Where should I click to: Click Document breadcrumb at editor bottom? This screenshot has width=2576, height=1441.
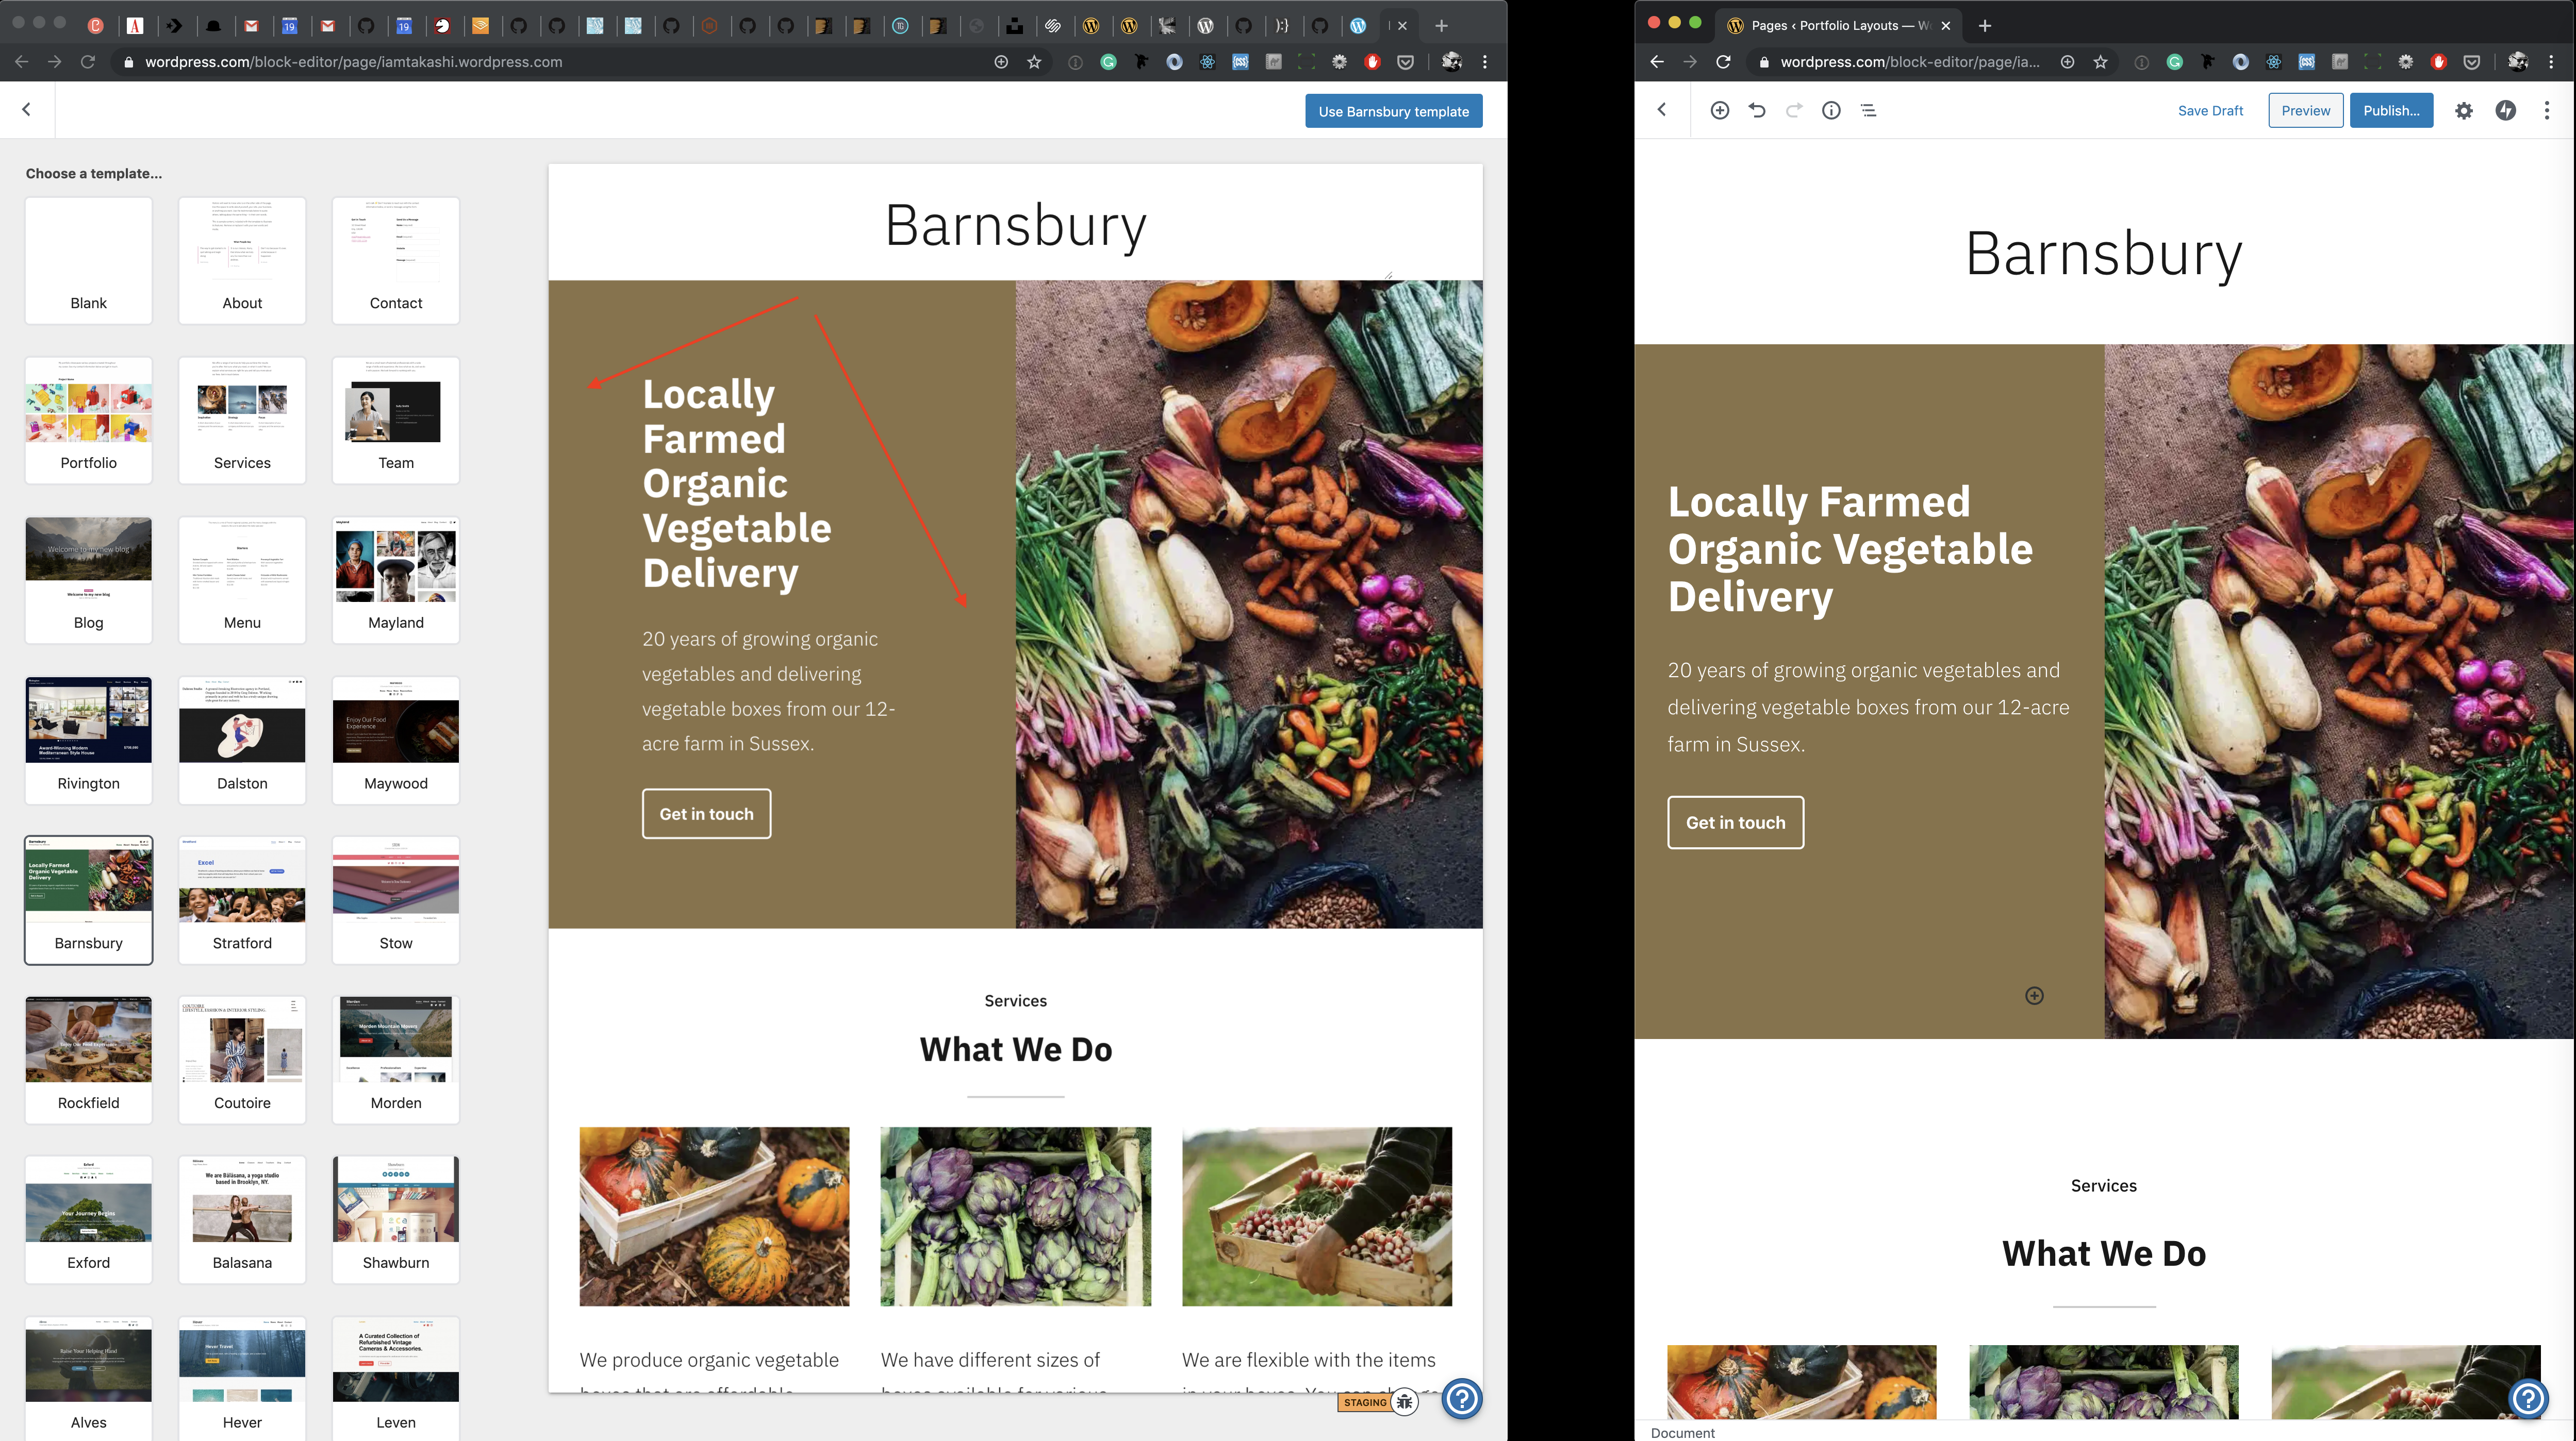coord(1682,1432)
